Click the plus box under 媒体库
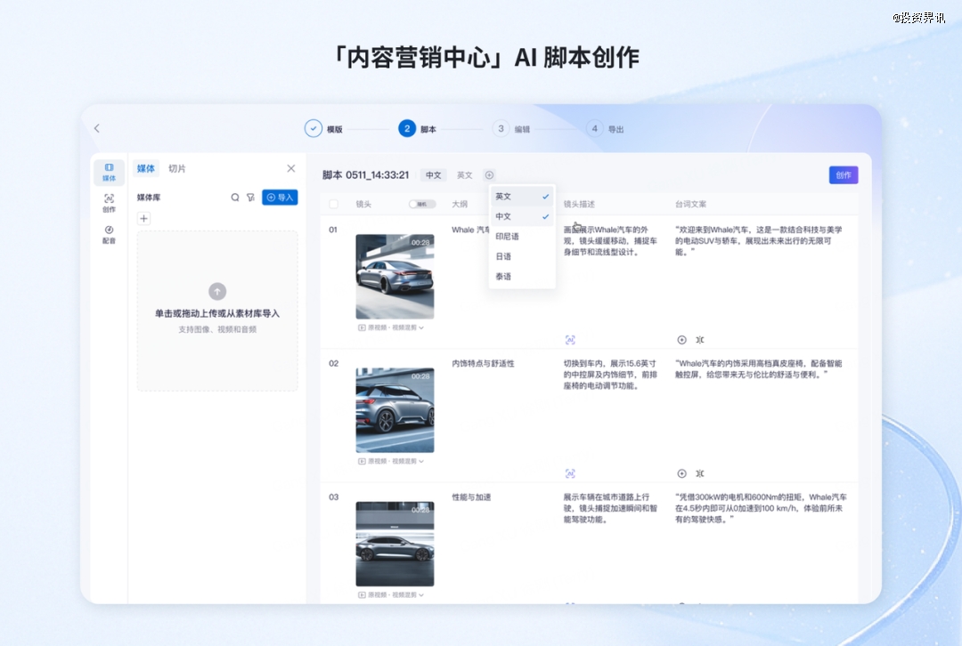This screenshot has width=962, height=646. tap(143, 218)
